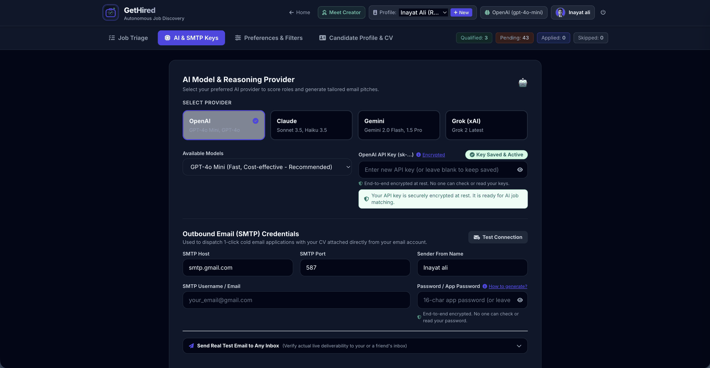The width and height of the screenshot is (710, 368).
Task: Show the OpenAI API key via eye icon
Action: pos(520,170)
